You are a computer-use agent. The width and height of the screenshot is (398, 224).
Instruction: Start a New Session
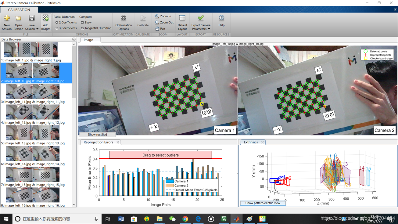[x=7, y=23]
